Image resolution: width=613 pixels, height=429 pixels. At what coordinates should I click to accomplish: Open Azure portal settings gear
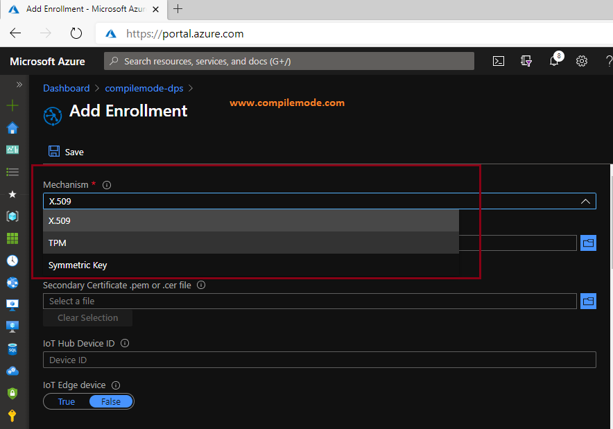point(581,61)
